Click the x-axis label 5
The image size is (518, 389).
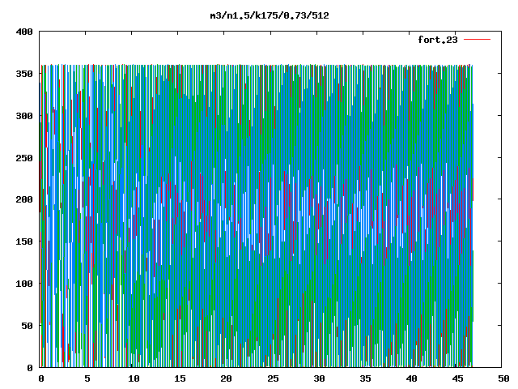[x=87, y=378]
